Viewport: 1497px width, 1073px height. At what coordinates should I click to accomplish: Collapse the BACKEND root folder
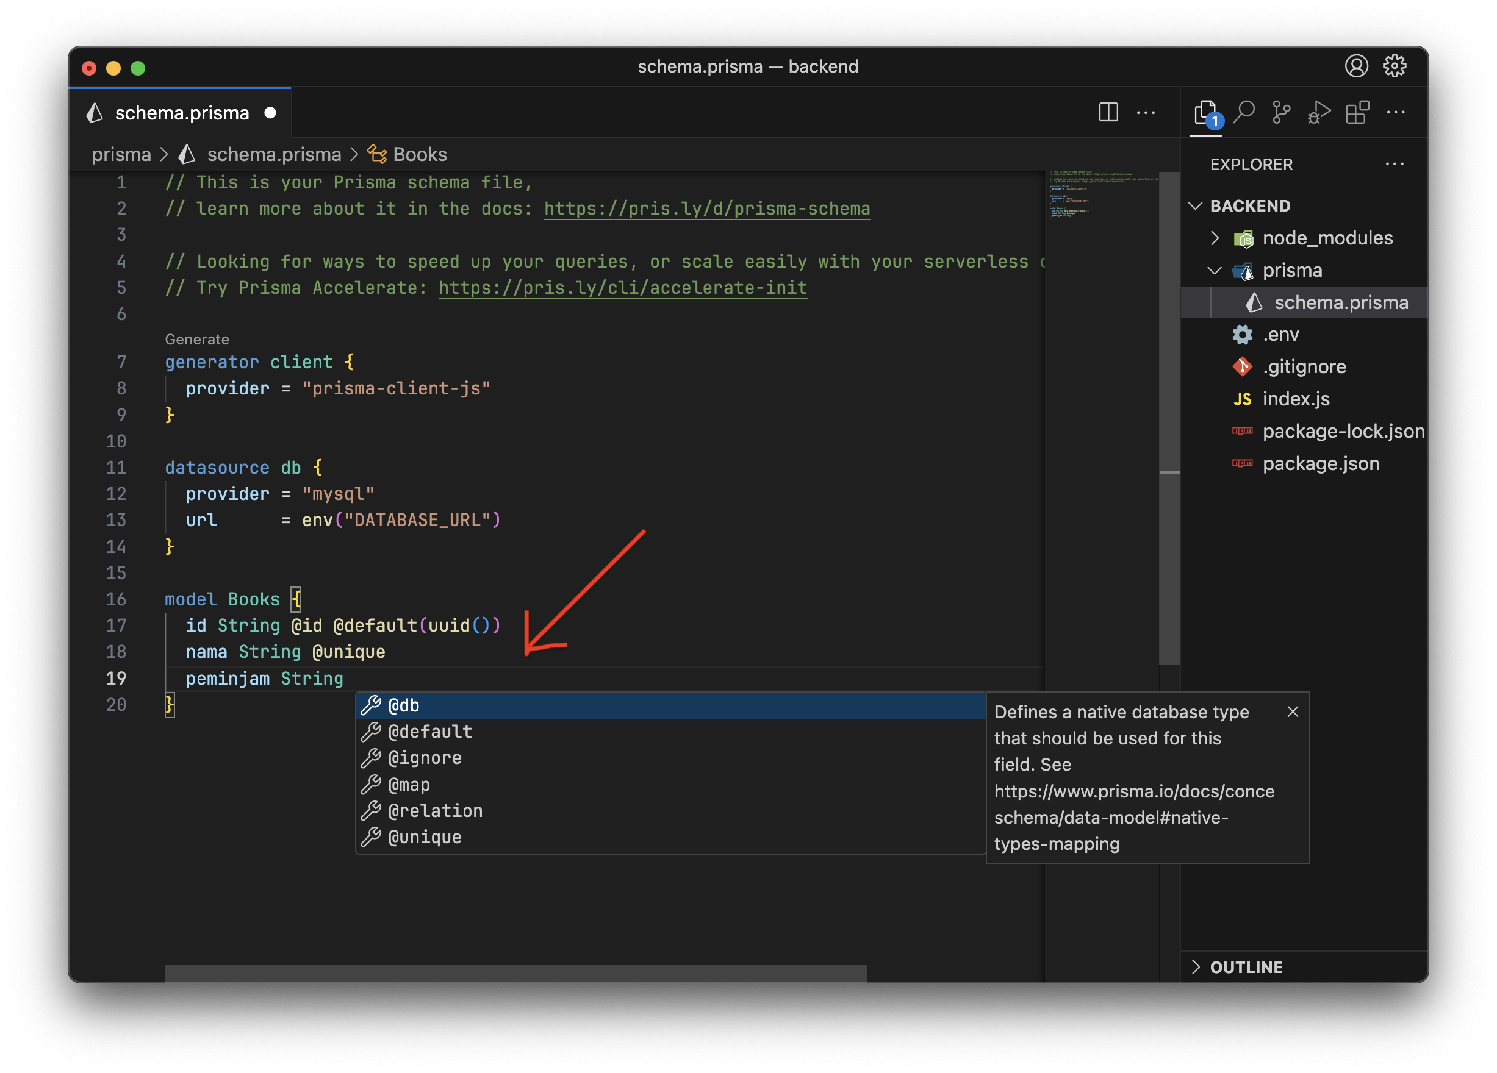(x=1249, y=206)
